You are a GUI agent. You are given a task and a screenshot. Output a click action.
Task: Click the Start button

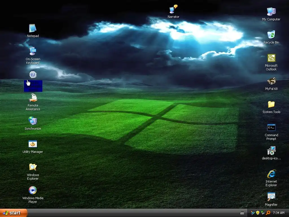[14, 213]
